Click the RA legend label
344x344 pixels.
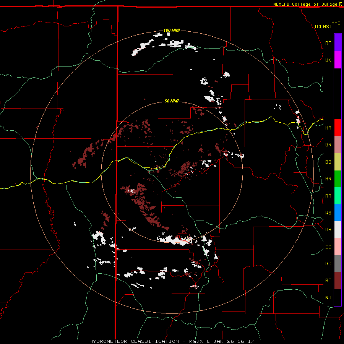tap(328, 196)
